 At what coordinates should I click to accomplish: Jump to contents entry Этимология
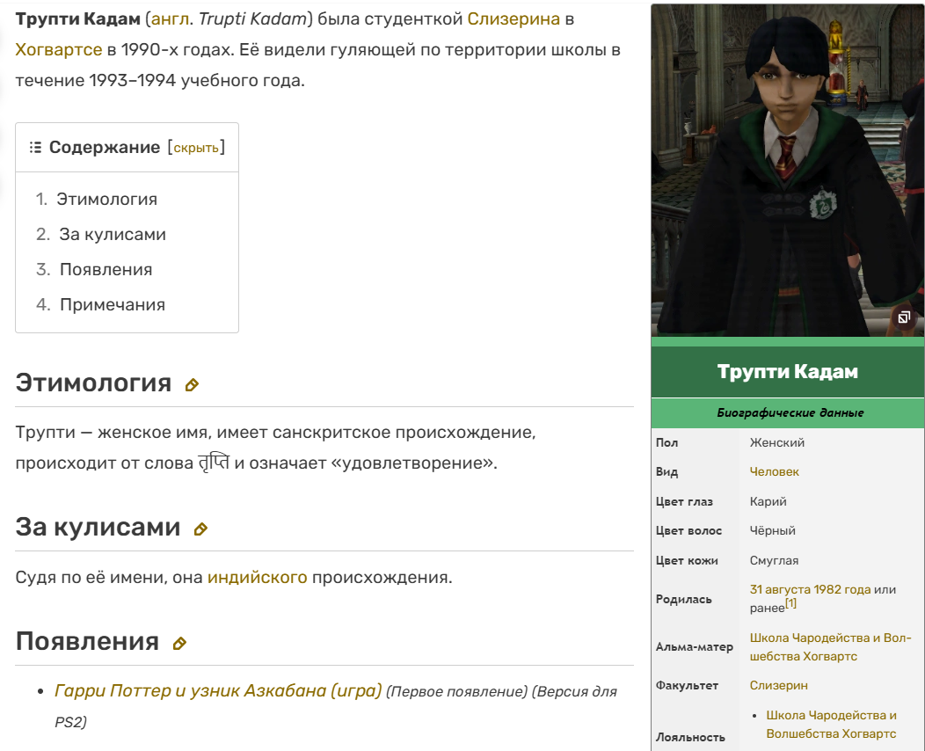106,200
